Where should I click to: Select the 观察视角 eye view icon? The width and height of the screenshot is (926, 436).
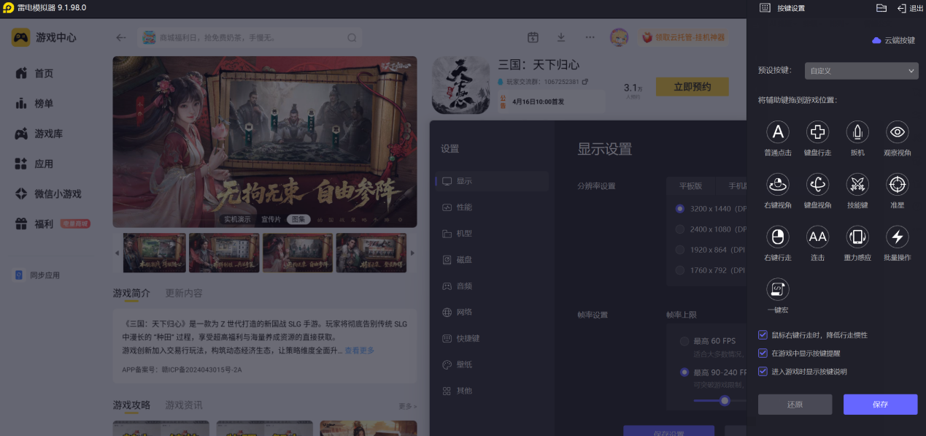tap(897, 132)
